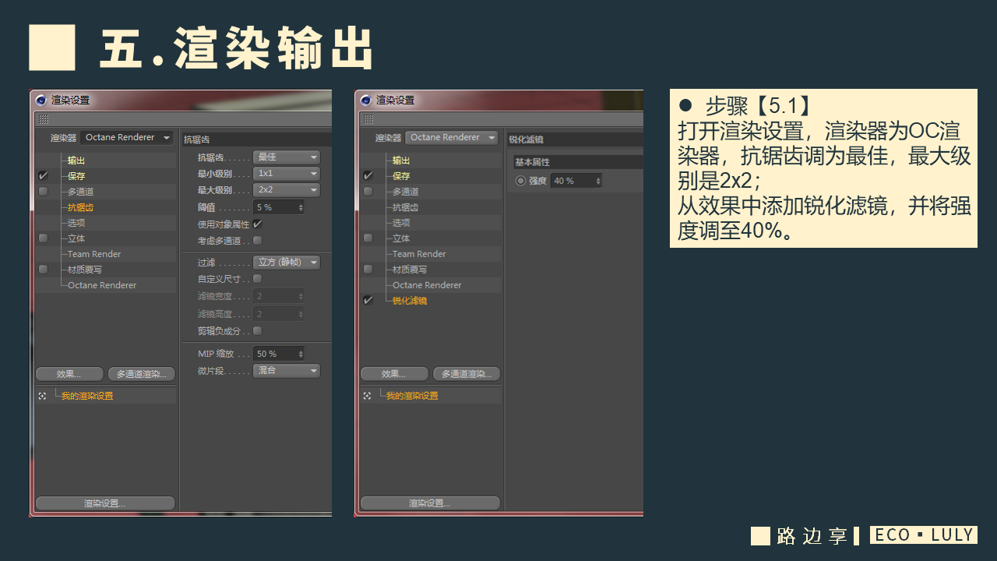The width and height of the screenshot is (997, 561).
Task: Click the MIP 缩放 50% value field
Action: click(x=279, y=354)
